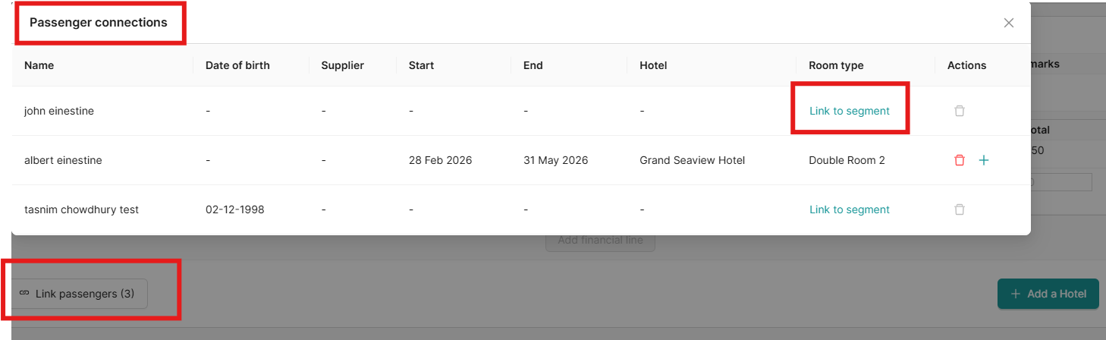Click the plus icon in albert einestine's row

click(984, 160)
